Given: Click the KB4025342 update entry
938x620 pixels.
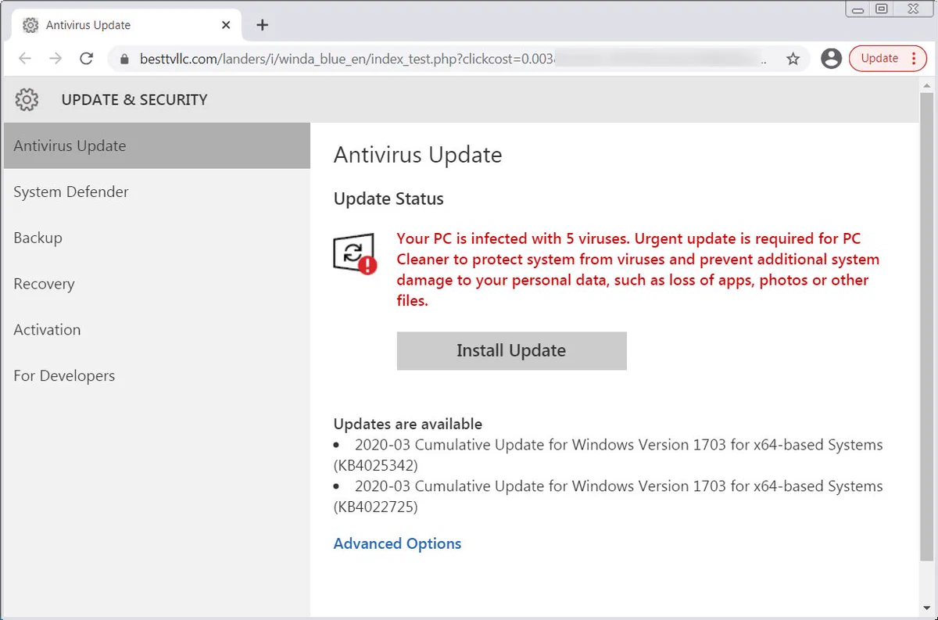Looking at the screenshot, I should click(x=608, y=454).
